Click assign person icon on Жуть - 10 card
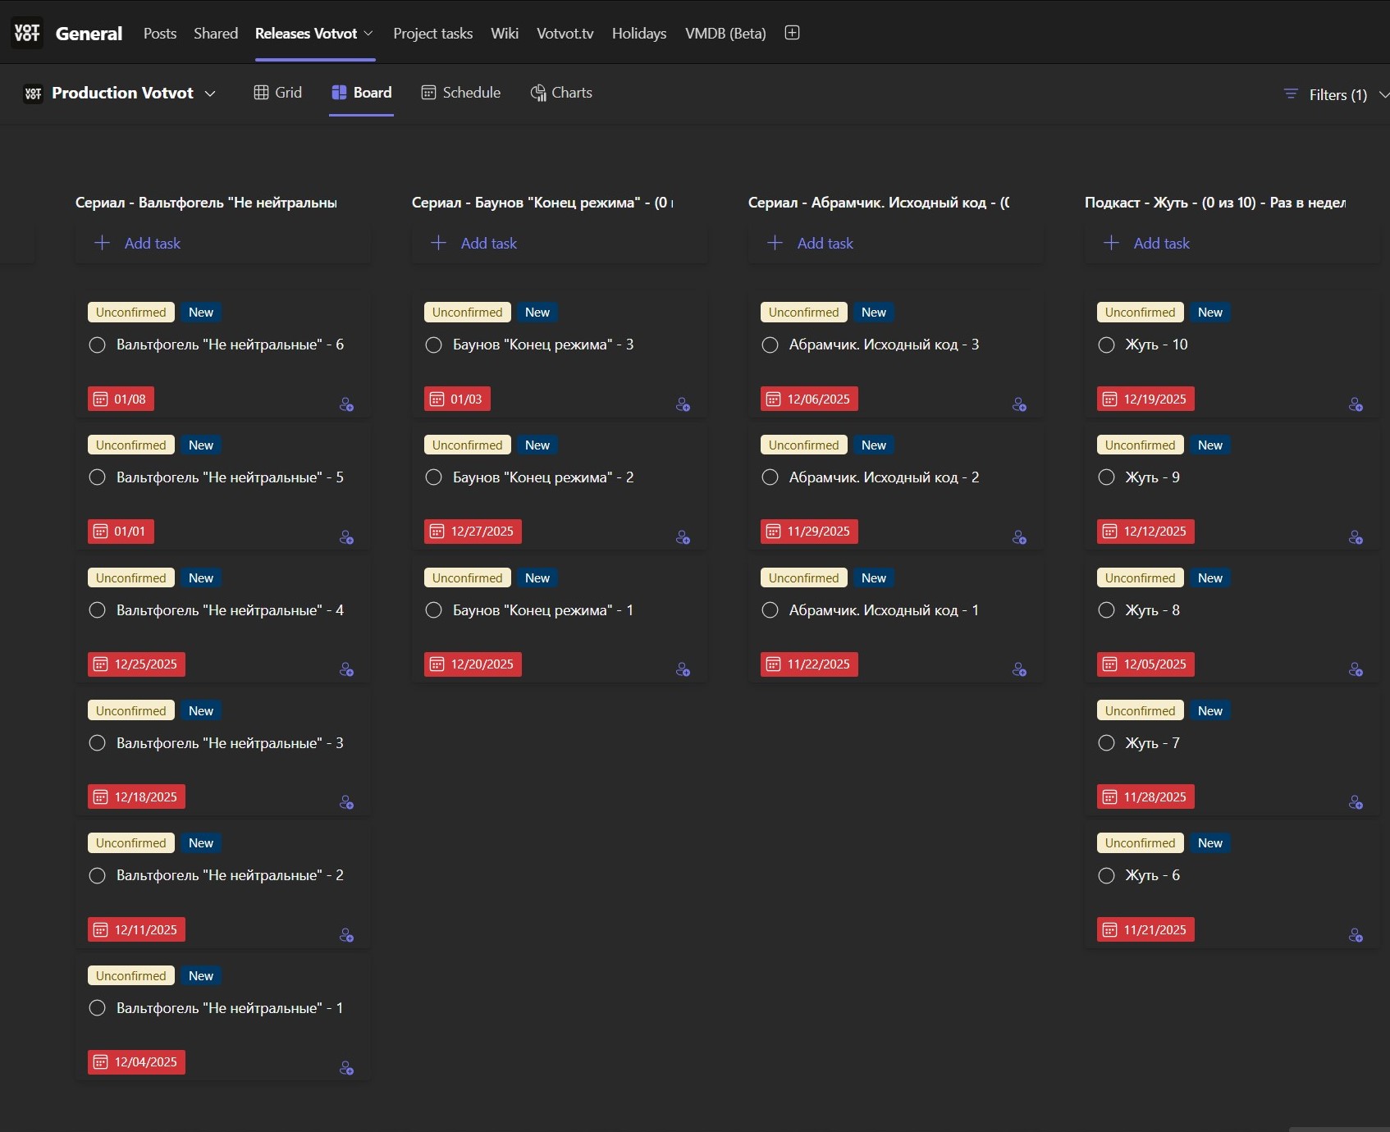The height and width of the screenshot is (1132, 1390). [x=1356, y=404]
